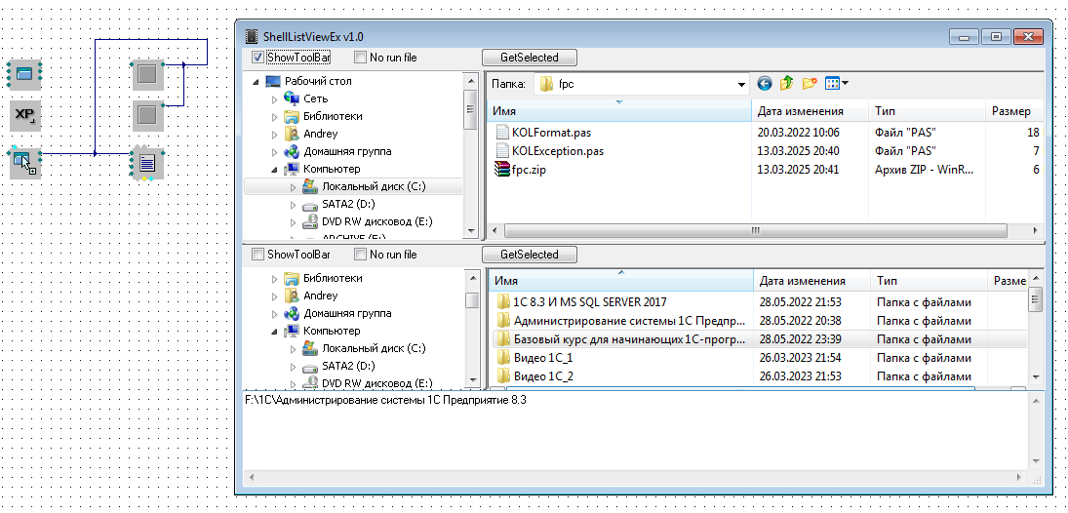Select the KOLFormat.pas file

551,133
